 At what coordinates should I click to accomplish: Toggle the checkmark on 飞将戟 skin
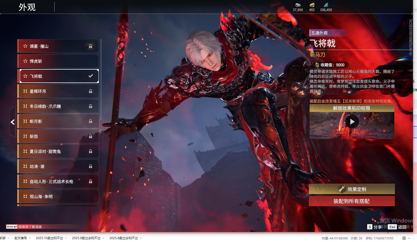91,76
